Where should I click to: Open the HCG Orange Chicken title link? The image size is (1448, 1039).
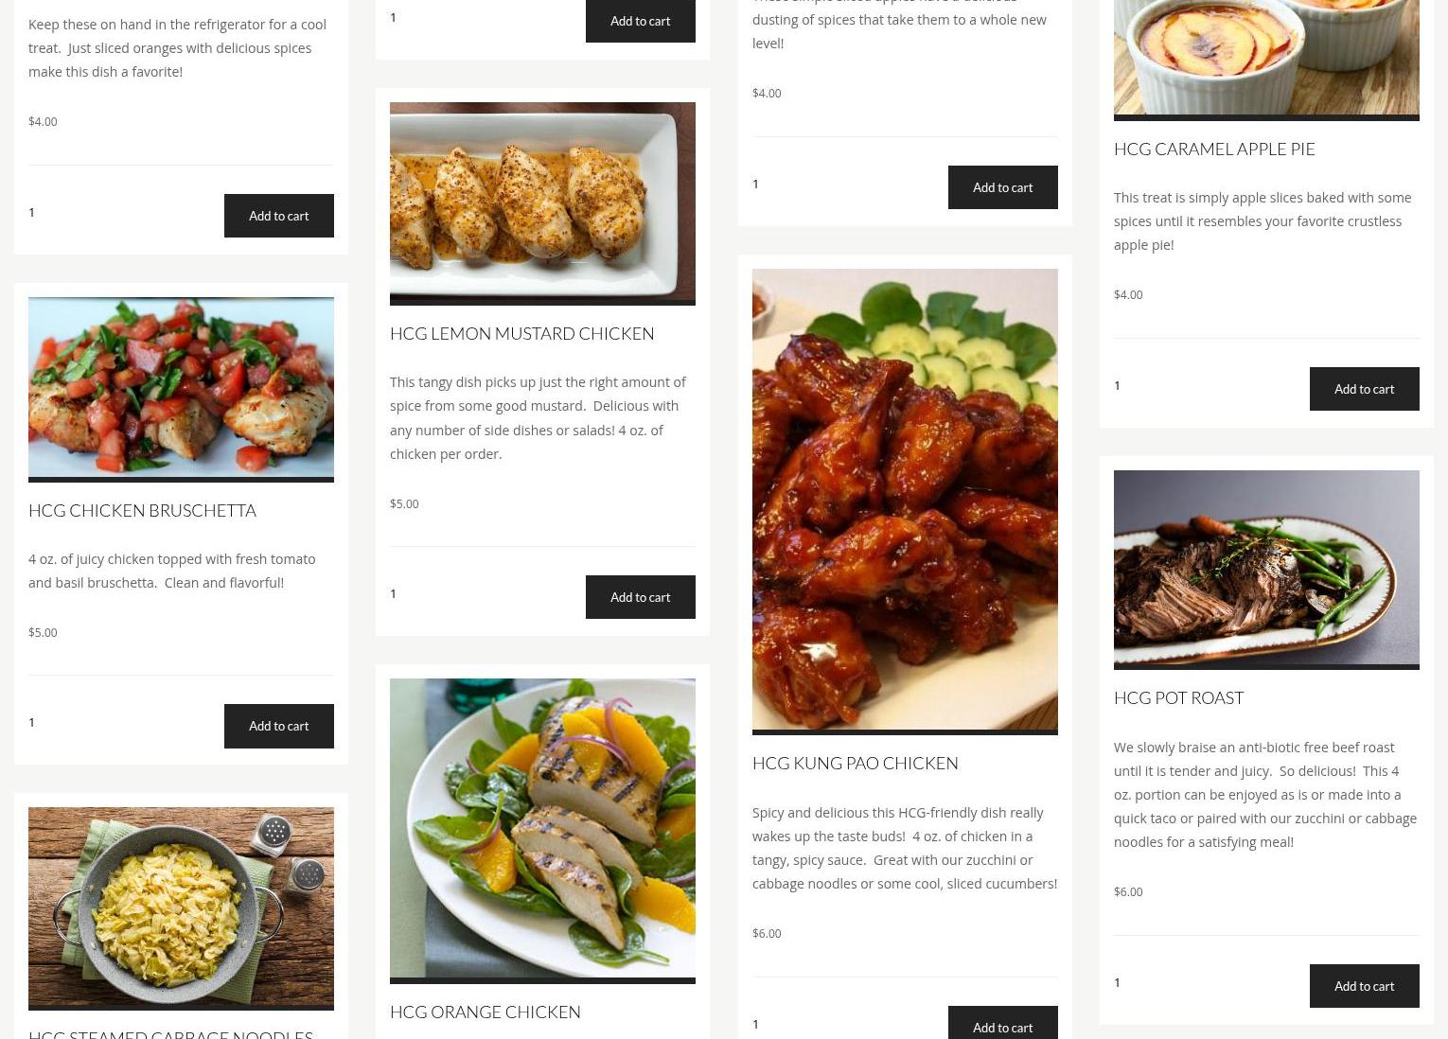[485, 1012]
